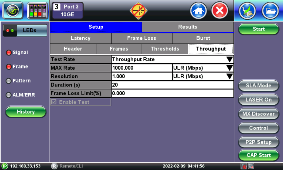Click the laser-off warning diamond icon
This screenshot has height=170, width=283.
(138, 11)
